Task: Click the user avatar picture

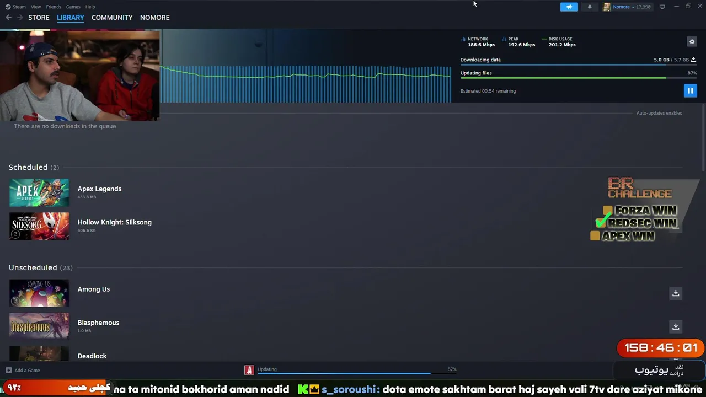Action: click(607, 7)
